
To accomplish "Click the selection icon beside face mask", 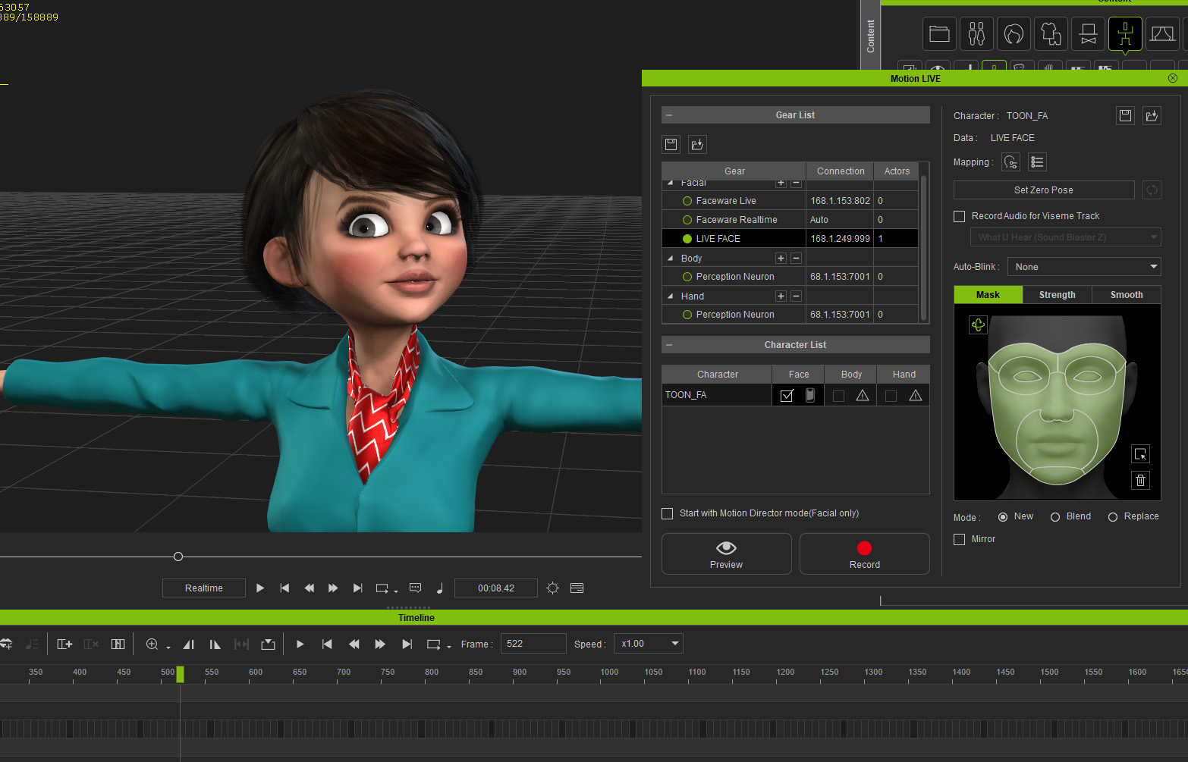I will pos(1140,454).
